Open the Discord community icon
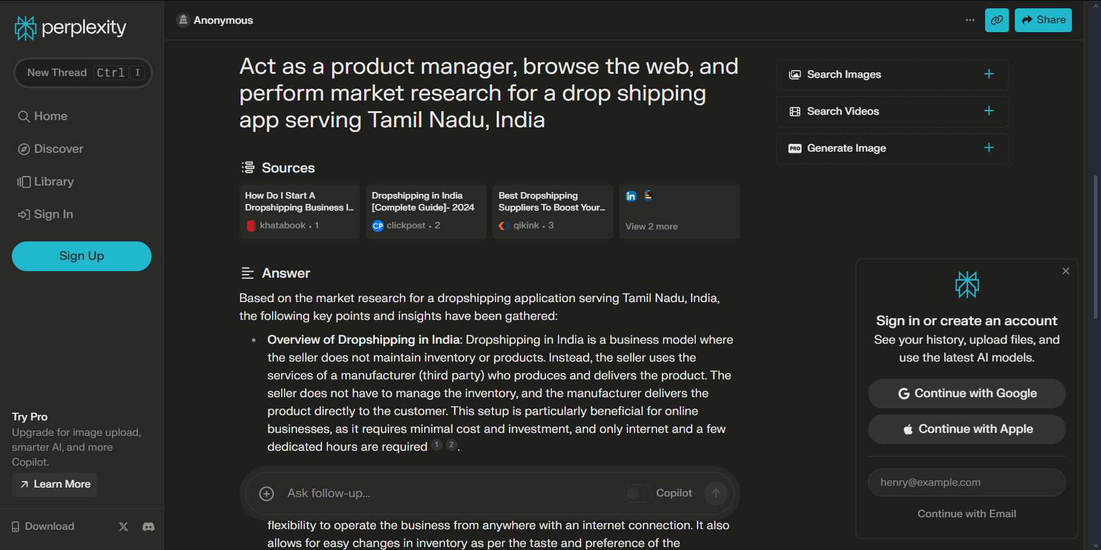Viewport: 1101px width, 550px height. tap(149, 526)
